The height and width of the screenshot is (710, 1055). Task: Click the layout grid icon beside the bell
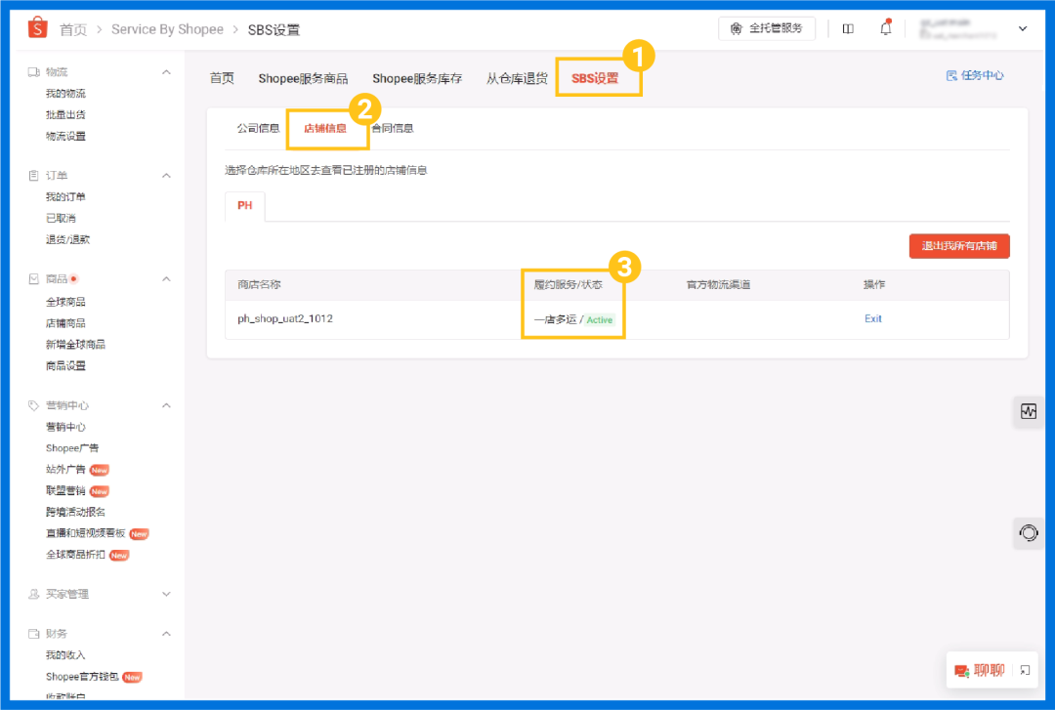pyautogui.click(x=847, y=28)
